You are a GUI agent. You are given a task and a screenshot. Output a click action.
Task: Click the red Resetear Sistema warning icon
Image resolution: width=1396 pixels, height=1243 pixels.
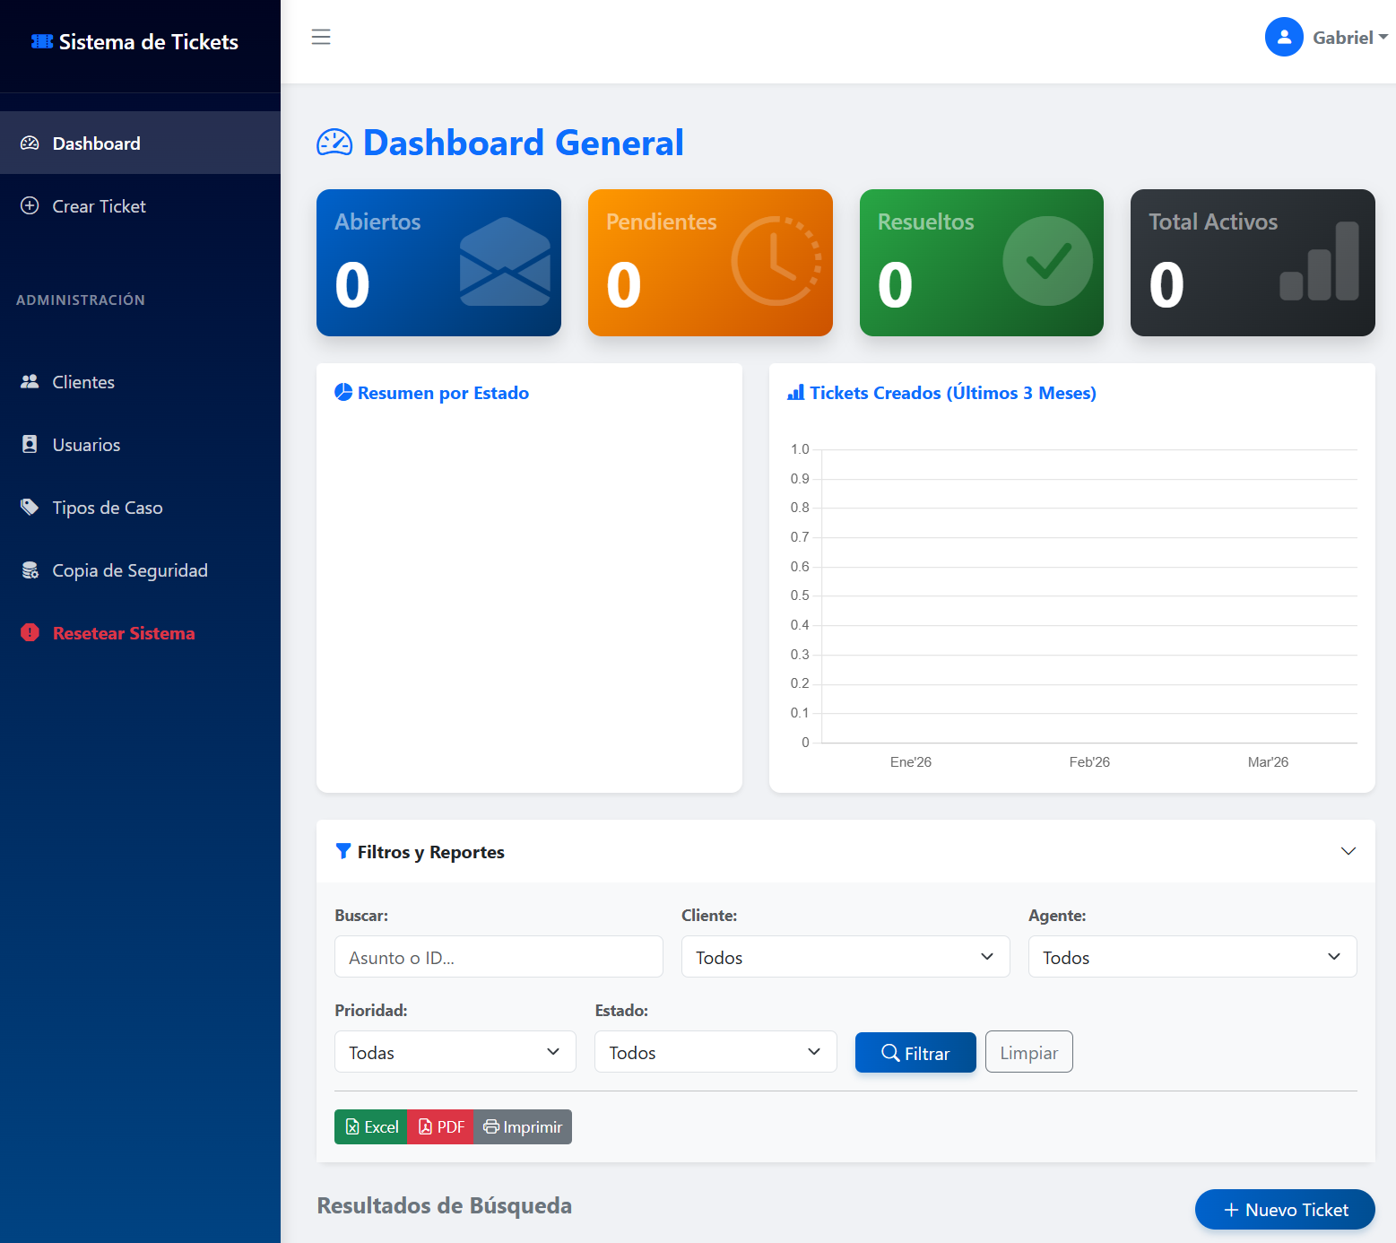pyautogui.click(x=30, y=633)
